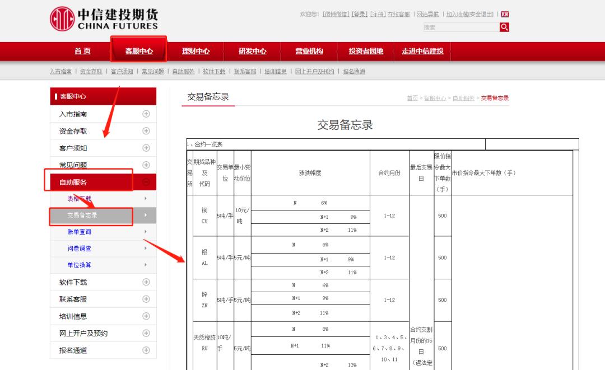Click the arrow icon beside 账单查询
The image size is (605, 370).
pyautogui.click(x=146, y=231)
